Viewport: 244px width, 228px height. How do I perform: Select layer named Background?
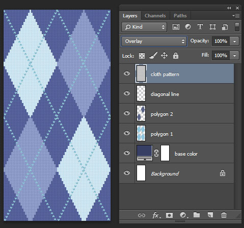[x=165, y=174]
